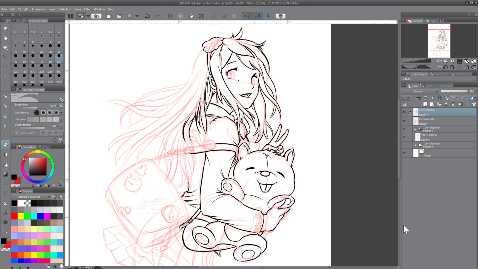
Task: Select the Text tool (A icon)
Action: [x=5, y=213]
